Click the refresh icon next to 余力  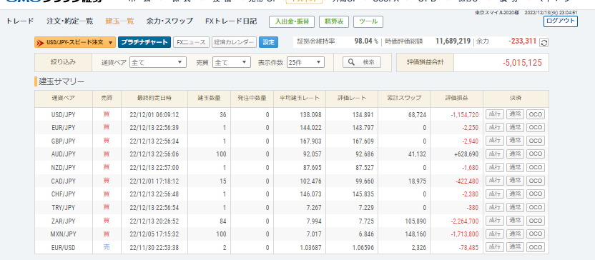[544, 42]
